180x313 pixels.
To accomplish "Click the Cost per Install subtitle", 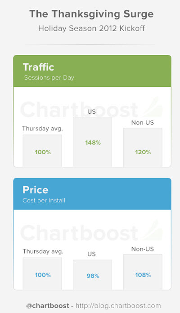I will 44,200.
